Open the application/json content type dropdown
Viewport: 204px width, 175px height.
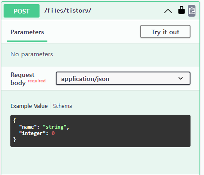123,78
